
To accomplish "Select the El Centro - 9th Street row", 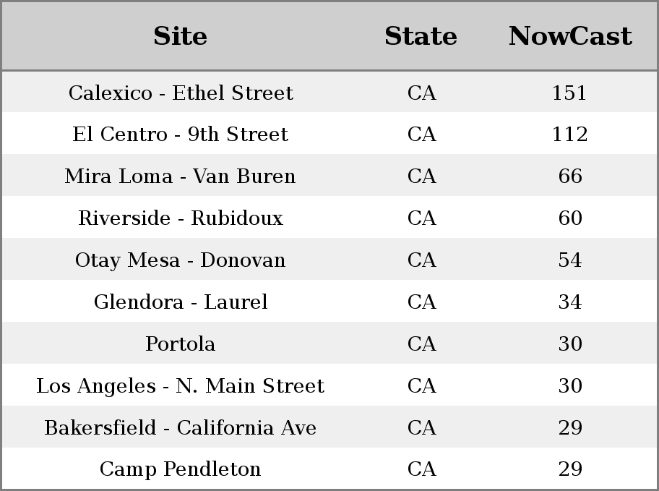I will tap(329, 134).
